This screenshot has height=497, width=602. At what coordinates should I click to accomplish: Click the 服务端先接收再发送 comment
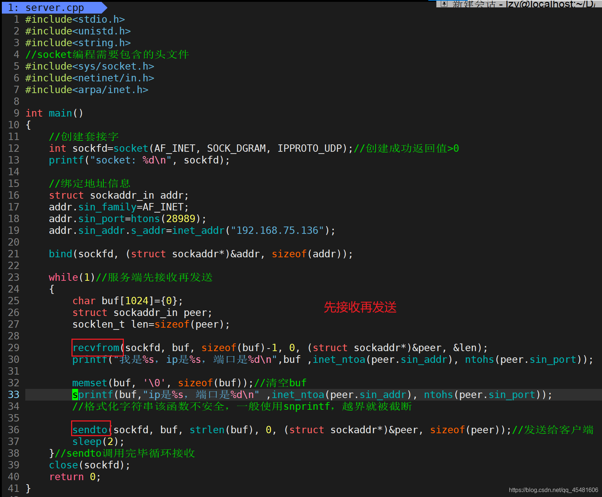point(154,277)
